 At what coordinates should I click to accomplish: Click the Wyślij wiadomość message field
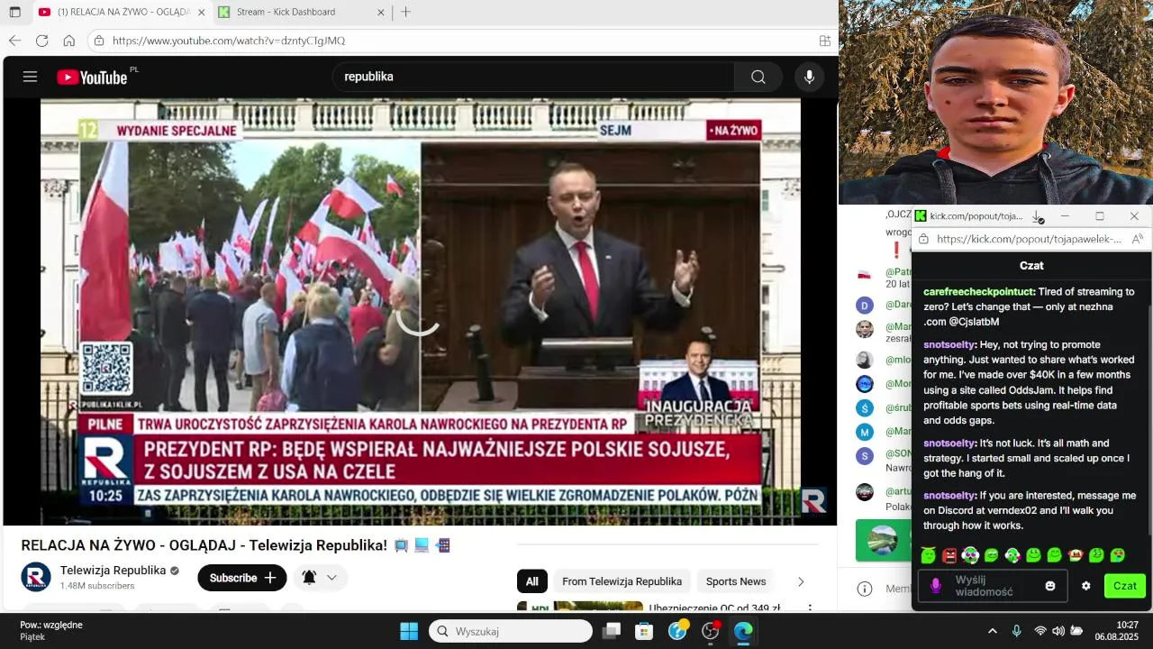pyautogui.click(x=992, y=586)
